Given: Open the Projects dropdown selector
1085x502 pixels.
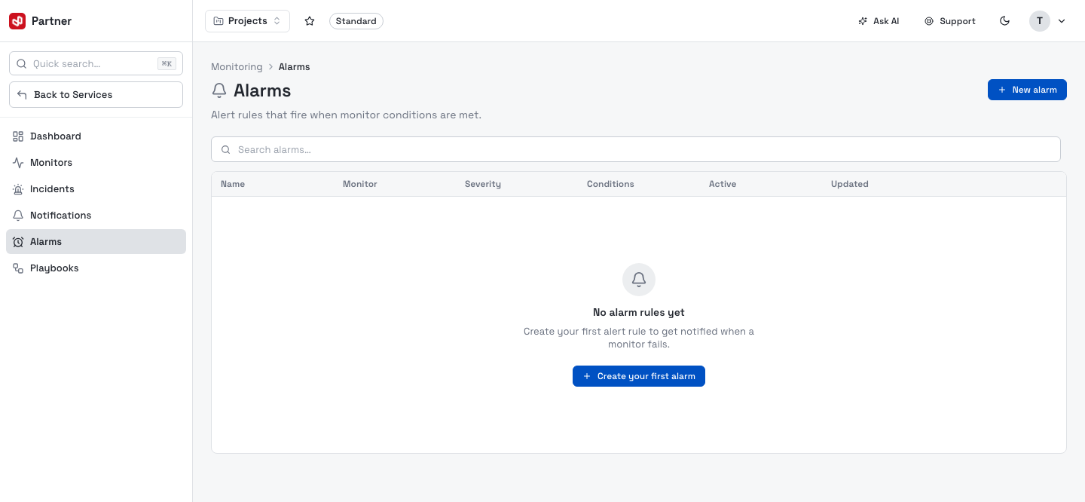Looking at the screenshot, I should tap(247, 21).
